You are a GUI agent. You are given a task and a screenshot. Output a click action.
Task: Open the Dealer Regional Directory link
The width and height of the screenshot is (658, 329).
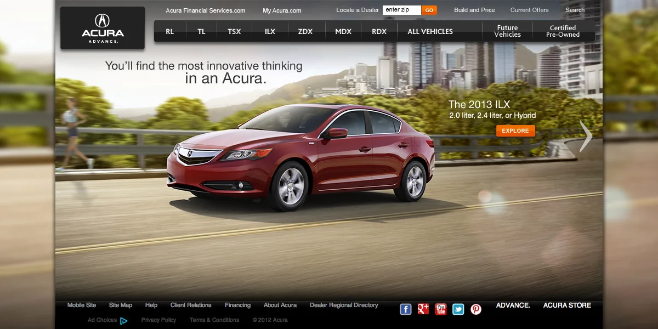[x=344, y=305]
